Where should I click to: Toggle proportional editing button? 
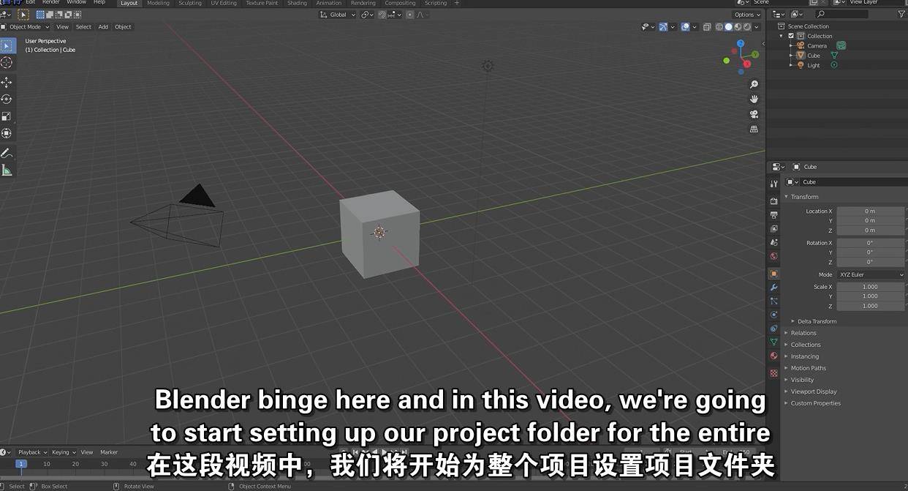point(410,15)
